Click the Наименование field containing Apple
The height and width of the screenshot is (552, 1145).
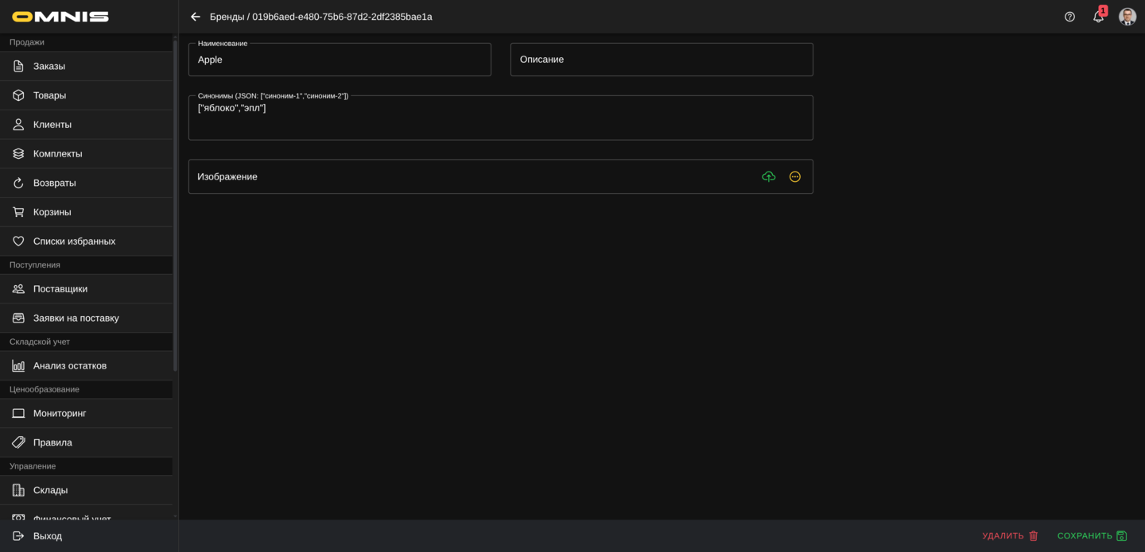(x=340, y=60)
